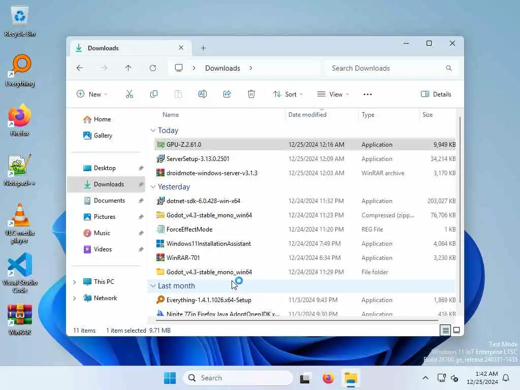The width and height of the screenshot is (520, 390).
Task: Select droidmote-windows-server-v3.1.3 archive
Action: tap(305, 173)
